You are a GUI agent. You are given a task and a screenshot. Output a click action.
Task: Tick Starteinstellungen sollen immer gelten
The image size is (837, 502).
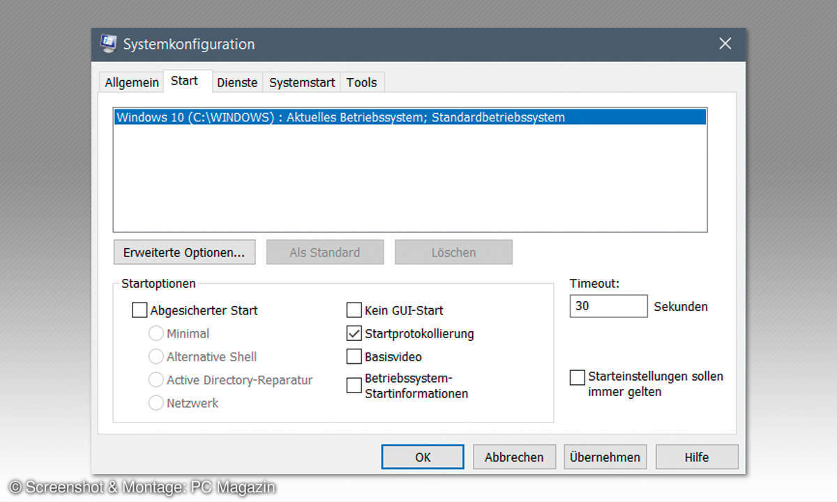[x=578, y=377]
